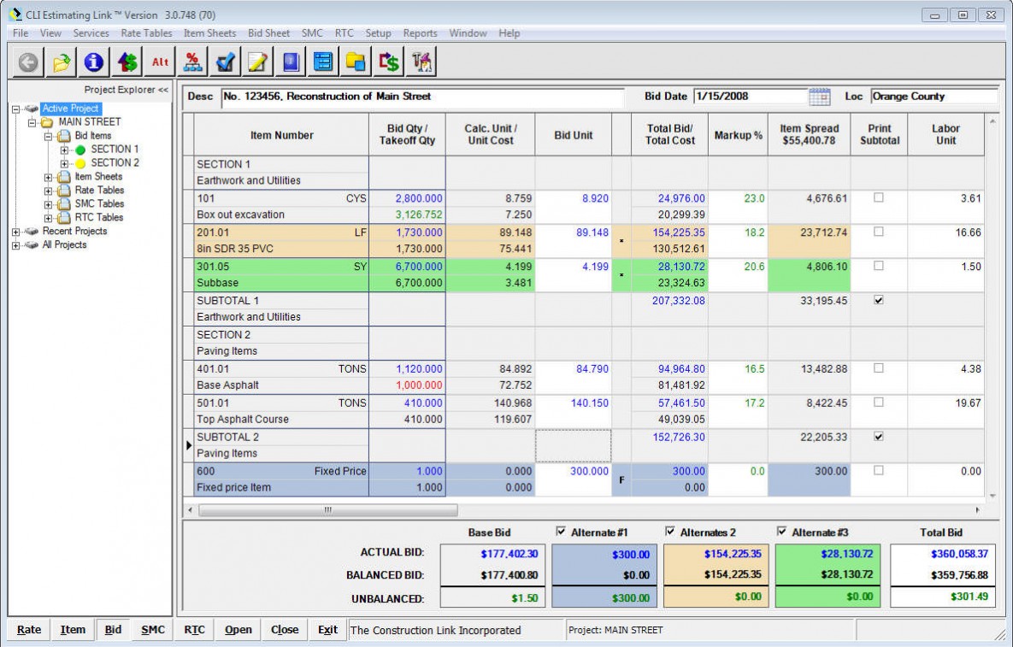1013x647 pixels.
Task: Open the Bid Sheet menu
Action: 268,33
